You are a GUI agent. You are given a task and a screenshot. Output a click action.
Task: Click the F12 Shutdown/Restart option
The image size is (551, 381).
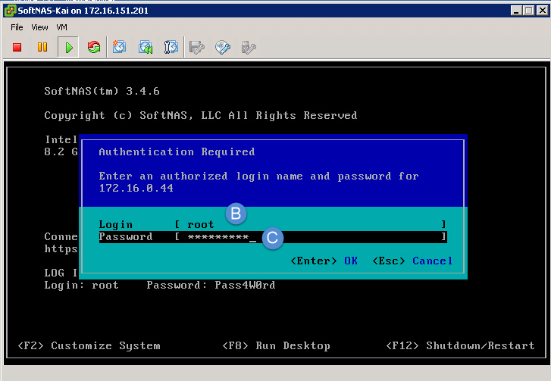tap(460, 345)
